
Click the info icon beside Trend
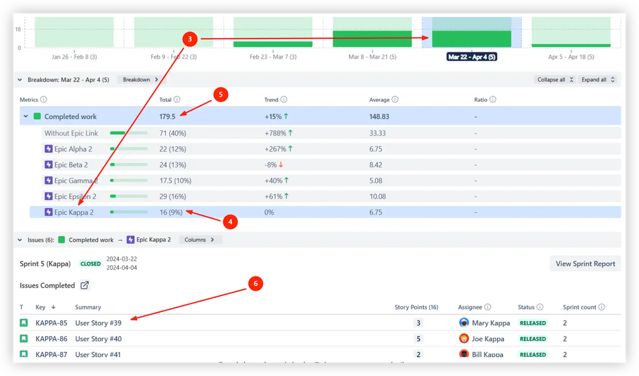coord(285,99)
